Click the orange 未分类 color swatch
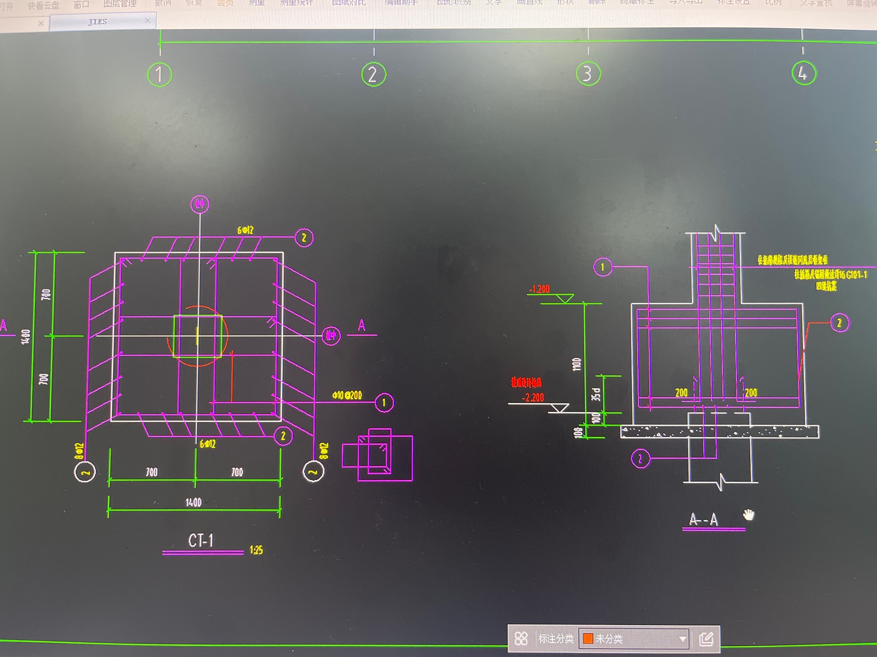Screen dimensions: 877x657 click(x=588, y=639)
